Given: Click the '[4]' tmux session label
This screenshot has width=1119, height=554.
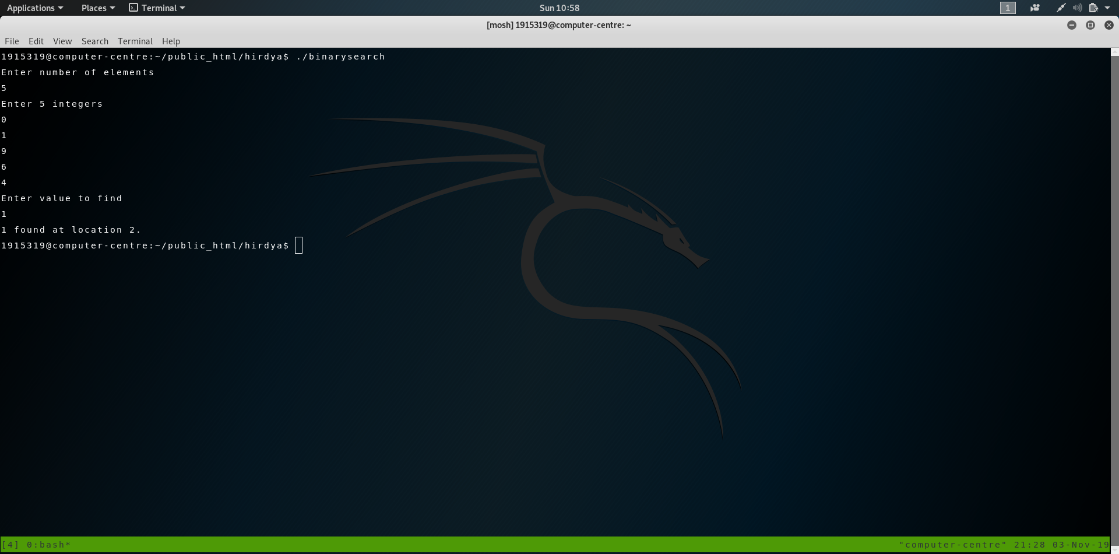Looking at the screenshot, I should click(10, 545).
